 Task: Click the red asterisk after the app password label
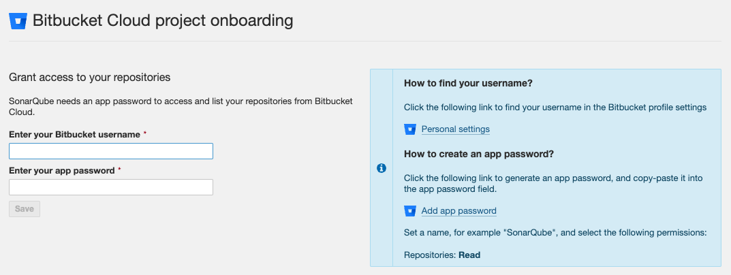click(119, 169)
